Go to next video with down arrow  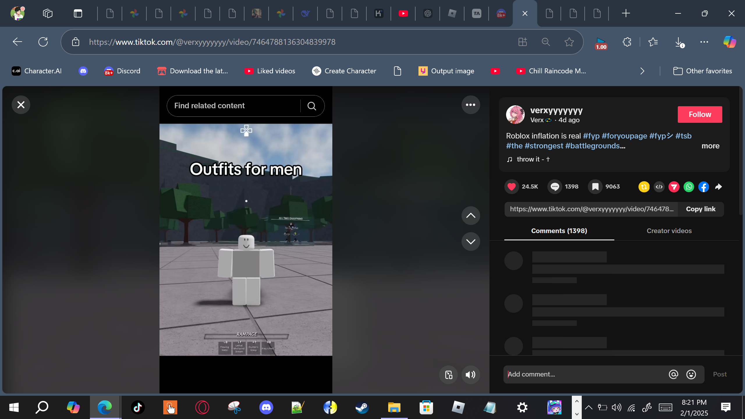(x=470, y=242)
